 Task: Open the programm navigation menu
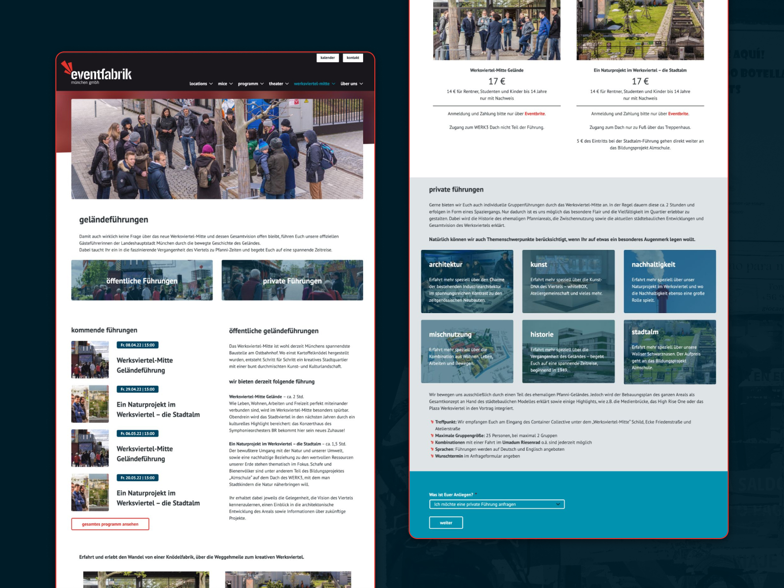(251, 84)
